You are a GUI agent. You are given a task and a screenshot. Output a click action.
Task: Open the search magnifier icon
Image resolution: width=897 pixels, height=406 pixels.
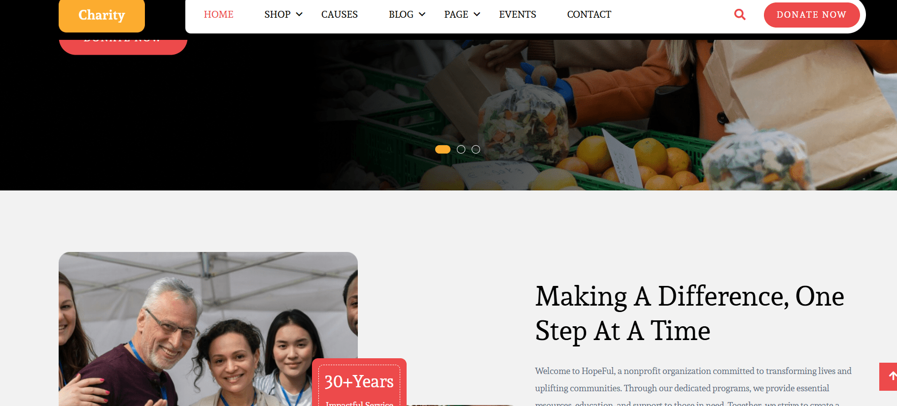coord(740,15)
